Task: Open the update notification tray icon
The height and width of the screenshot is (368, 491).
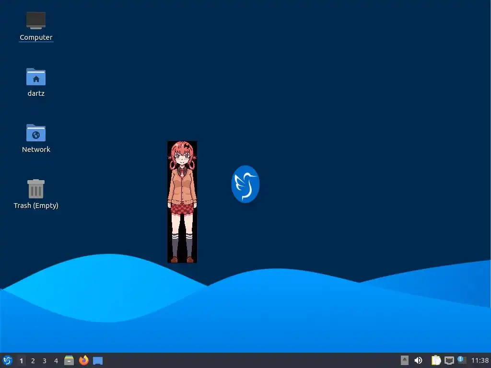Action: [x=462, y=360]
